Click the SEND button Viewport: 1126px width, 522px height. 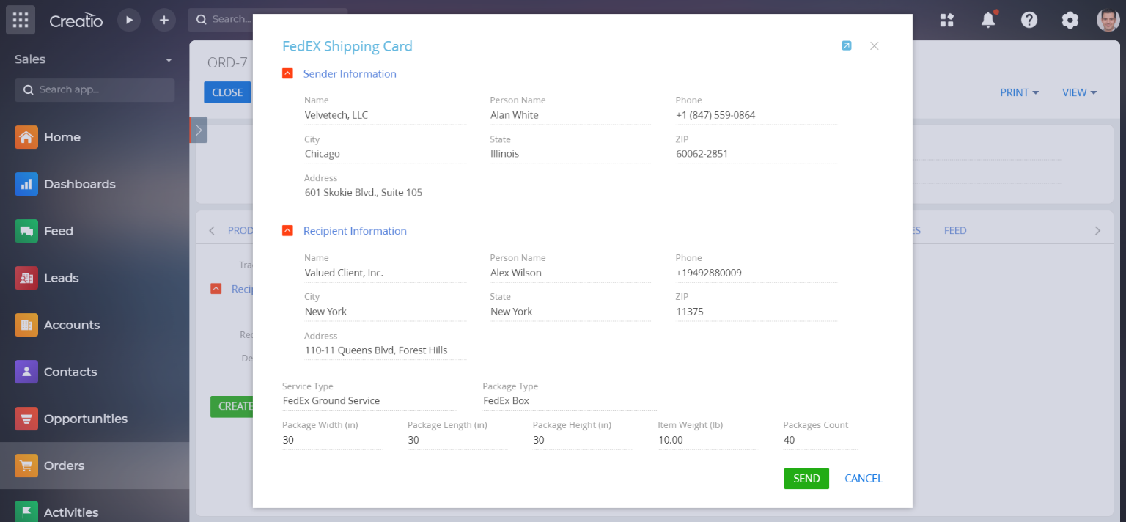[x=806, y=478]
